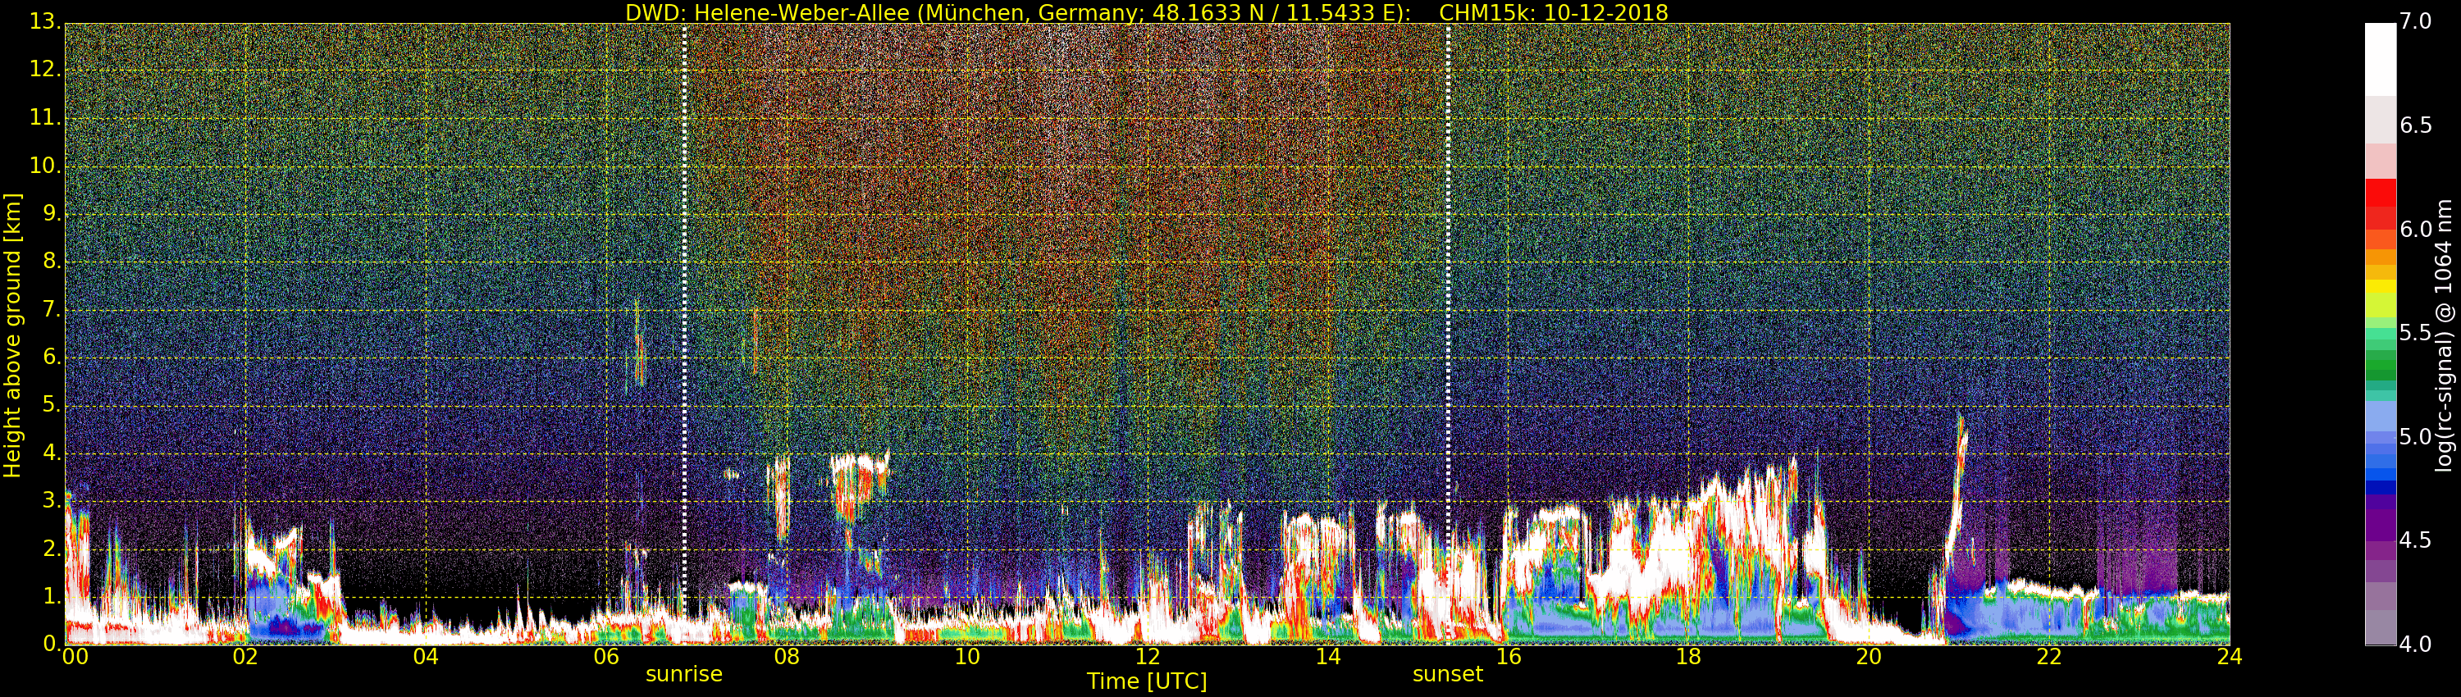Click the height axis tick label '10.'
The height and width of the screenshot is (697, 2461).
click(x=45, y=165)
